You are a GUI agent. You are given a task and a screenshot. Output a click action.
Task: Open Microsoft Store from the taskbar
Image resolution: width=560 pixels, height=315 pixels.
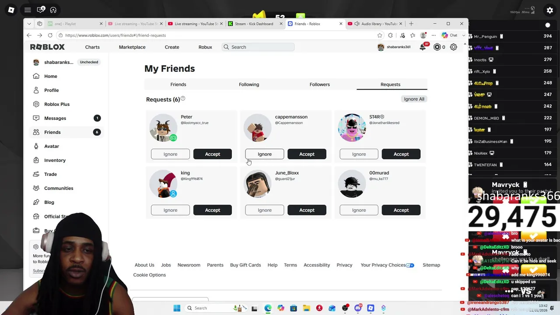294,308
